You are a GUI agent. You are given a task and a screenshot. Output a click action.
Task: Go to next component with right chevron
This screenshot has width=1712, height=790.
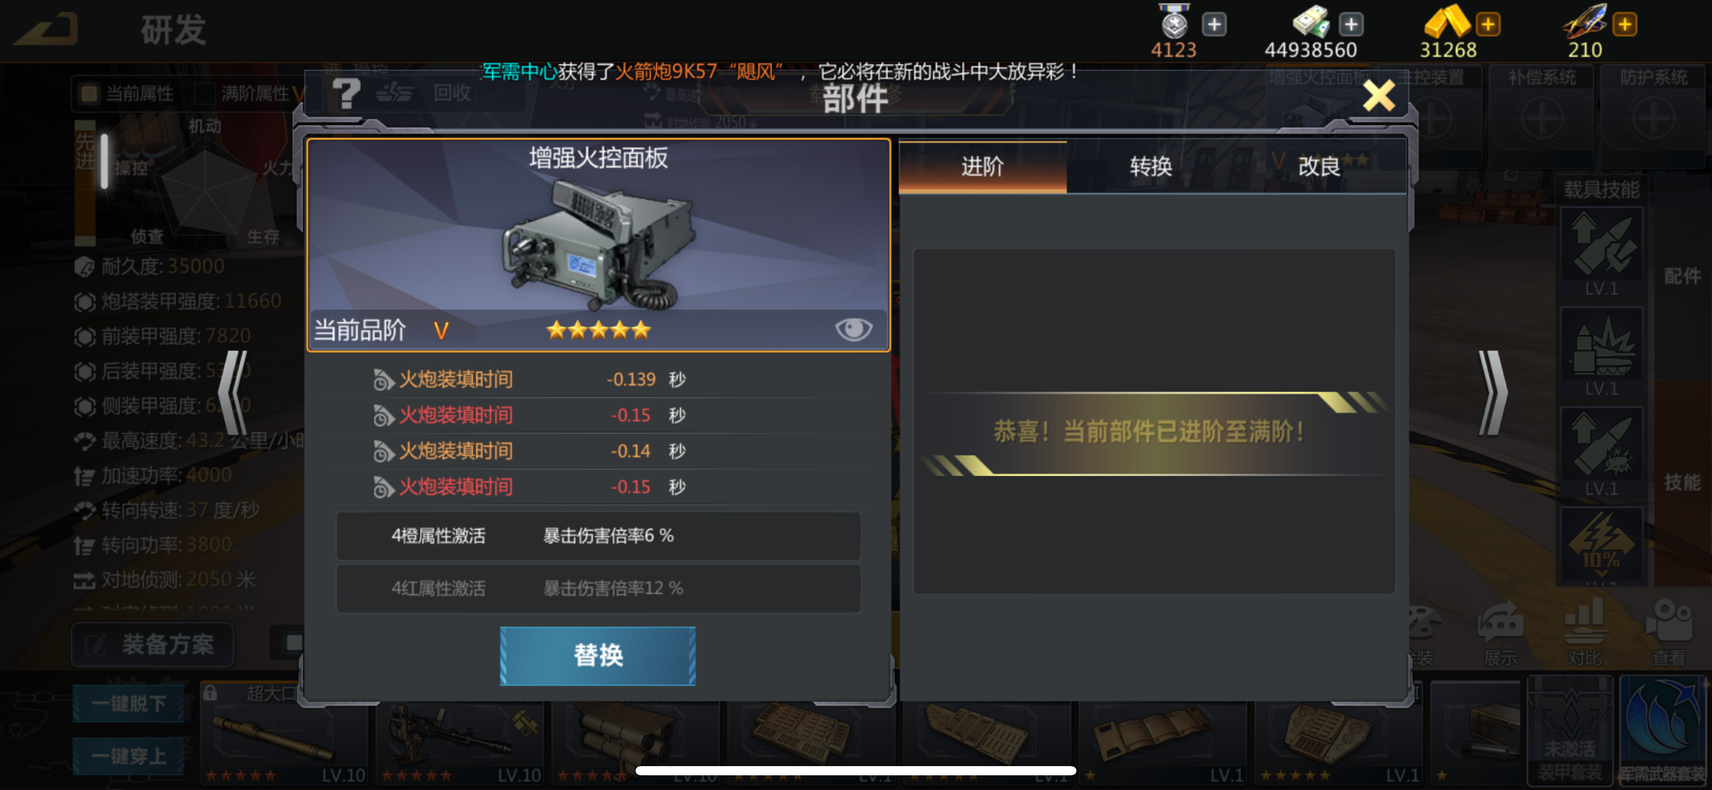pos(1493,393)
